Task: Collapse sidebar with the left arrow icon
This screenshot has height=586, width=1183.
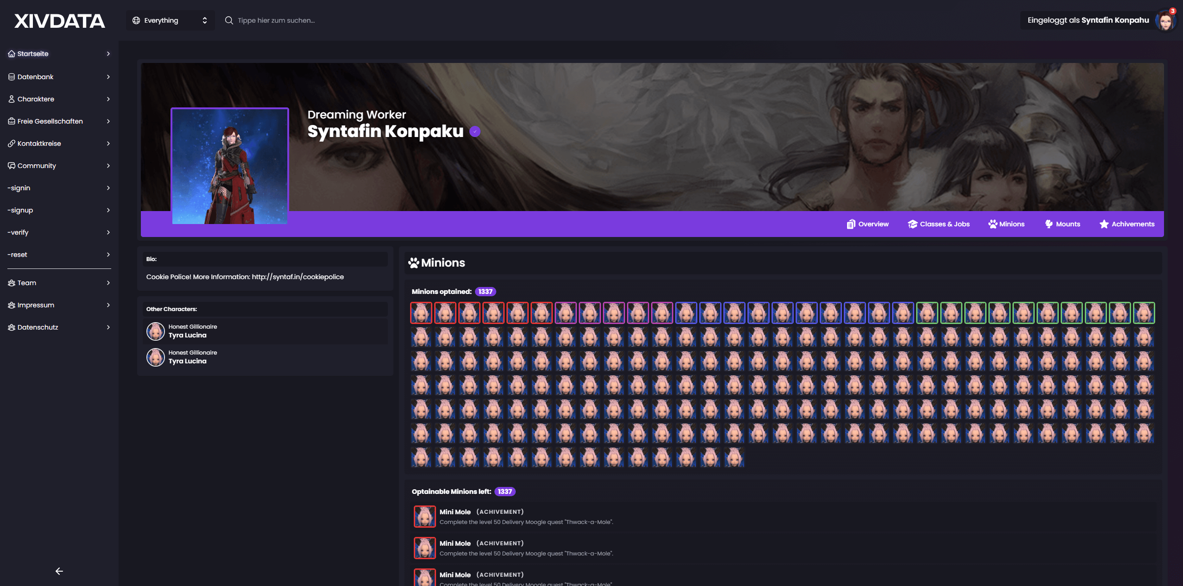Action: tap(59, 571)
